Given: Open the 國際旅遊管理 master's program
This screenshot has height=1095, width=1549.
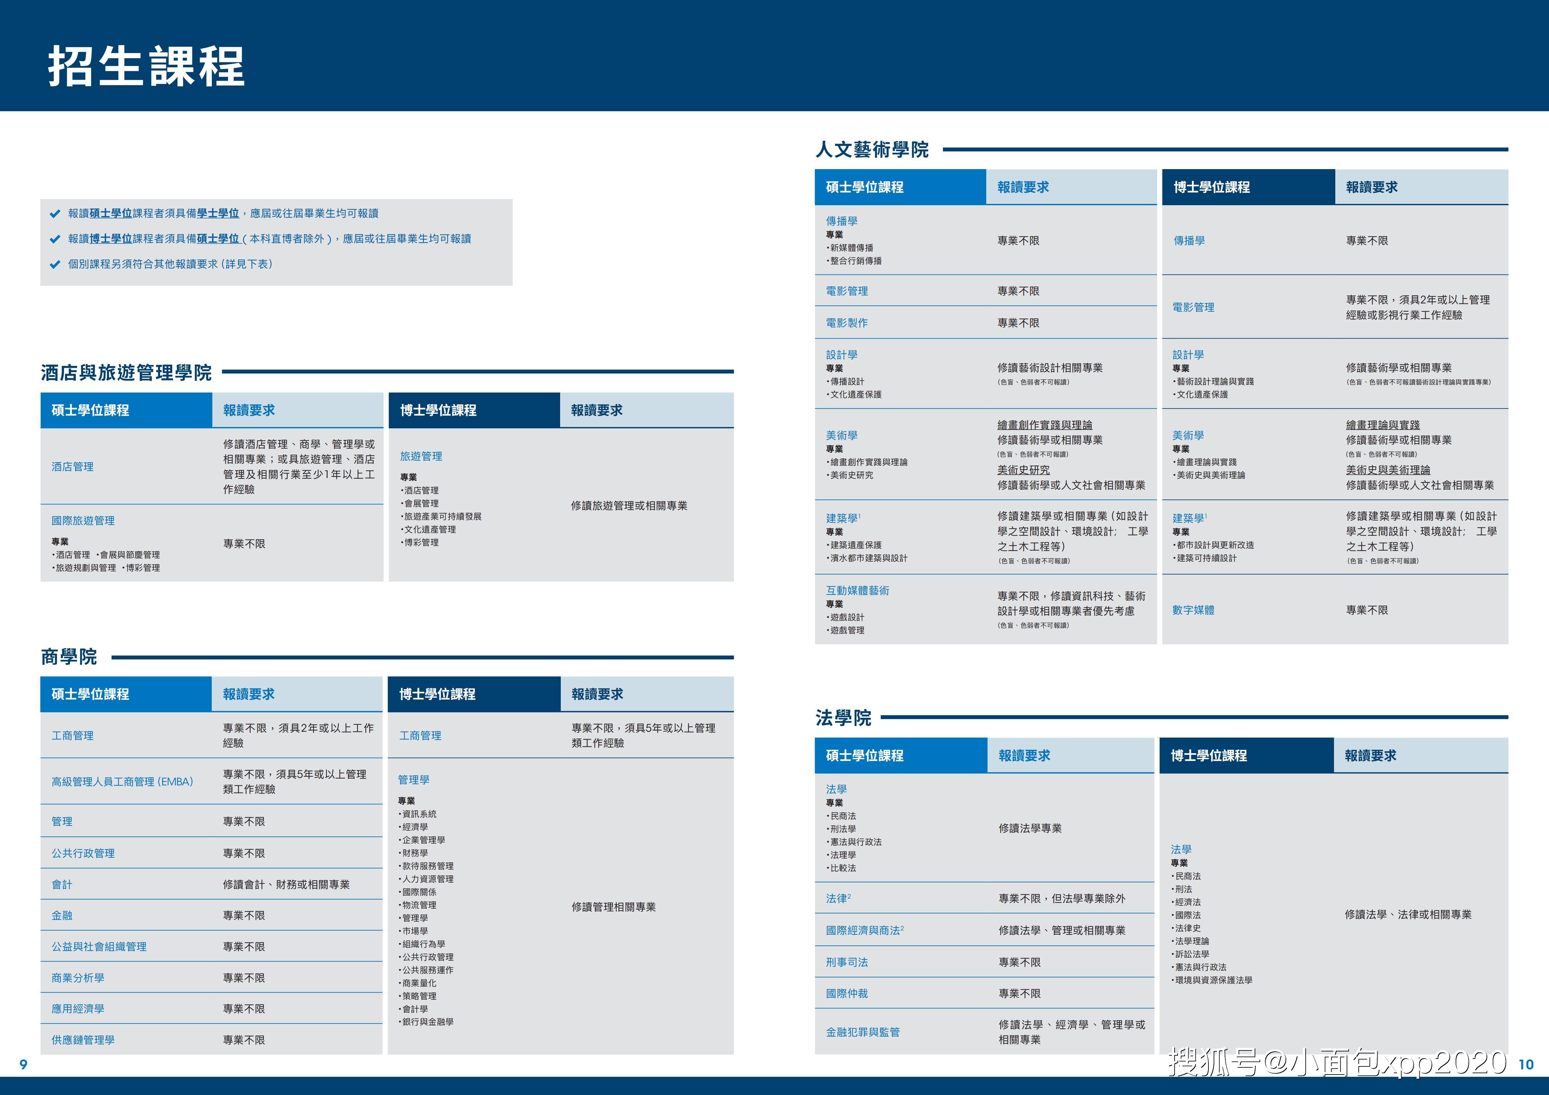Looking at the screenshot, I should [83, 521].
